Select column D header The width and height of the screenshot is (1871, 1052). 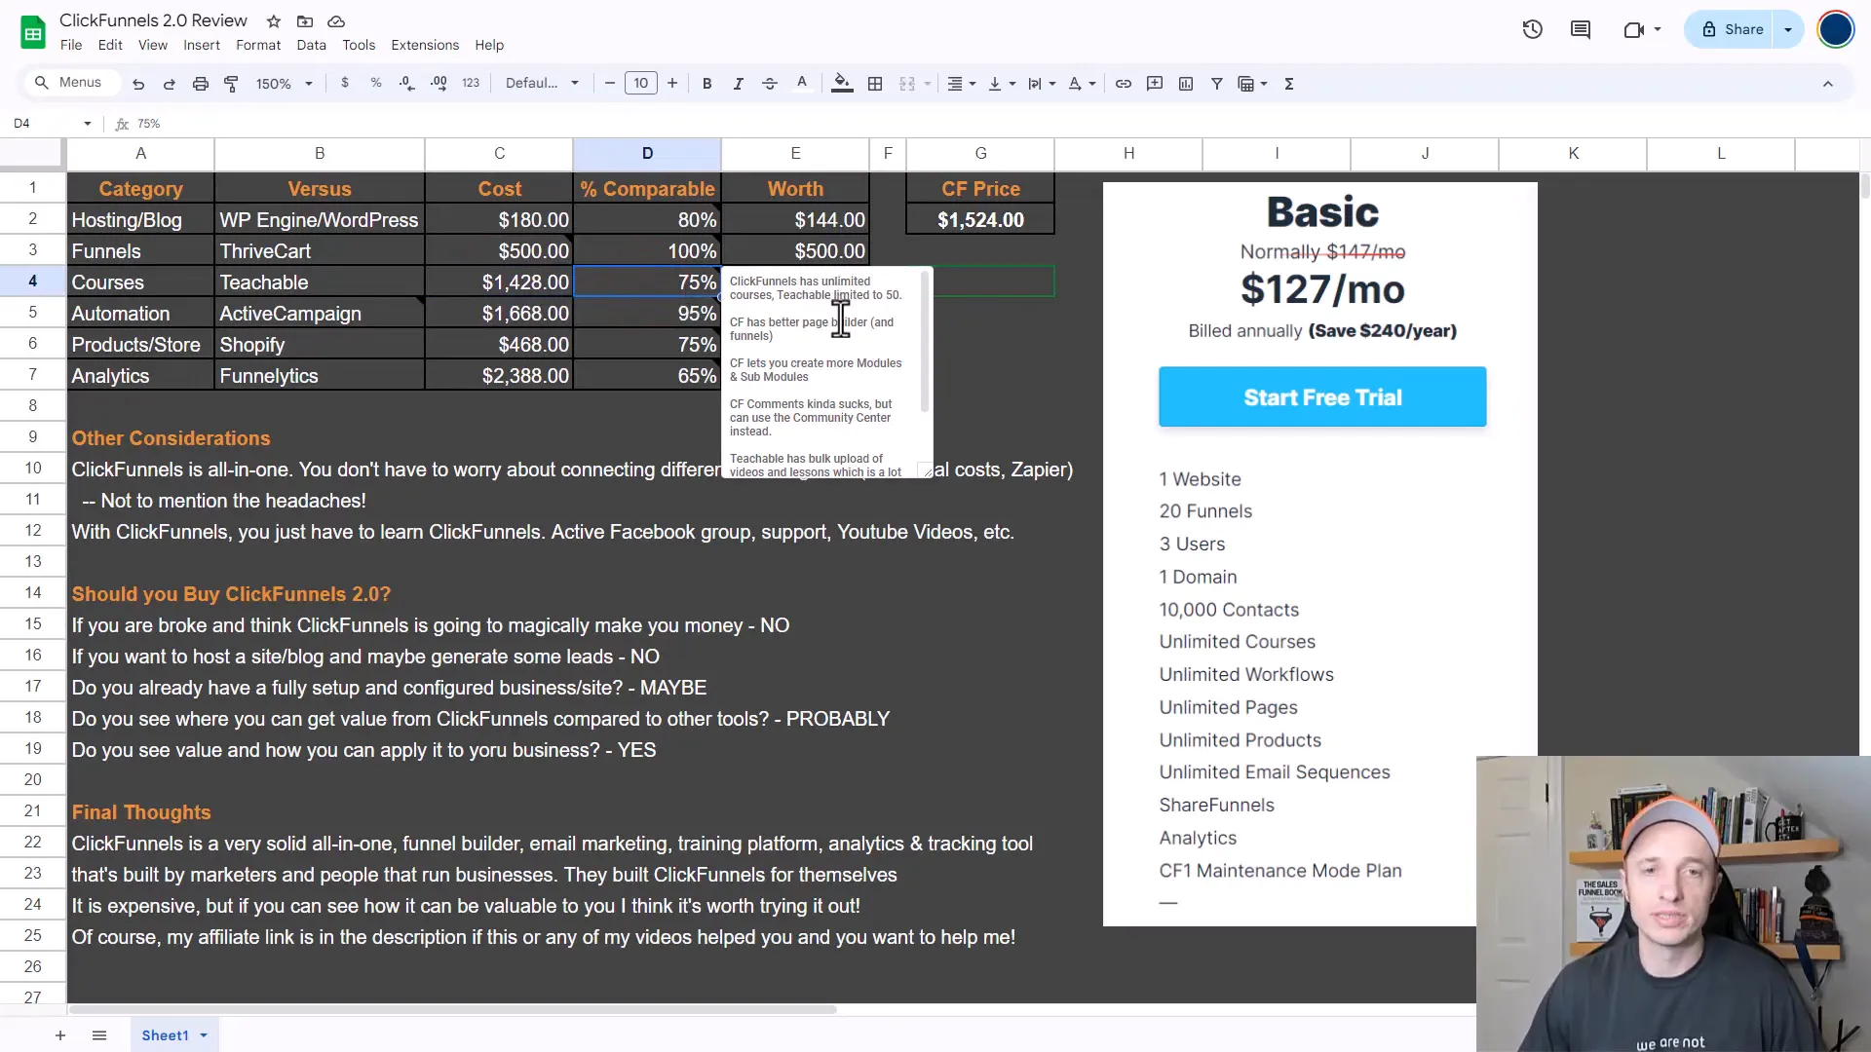pyautogui.click(x=647, y=154)
